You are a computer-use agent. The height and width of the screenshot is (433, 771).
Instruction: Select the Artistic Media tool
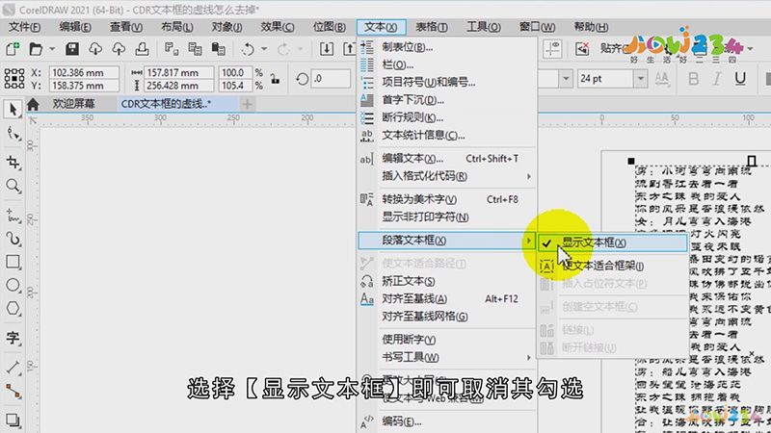[x=13, y=239]
